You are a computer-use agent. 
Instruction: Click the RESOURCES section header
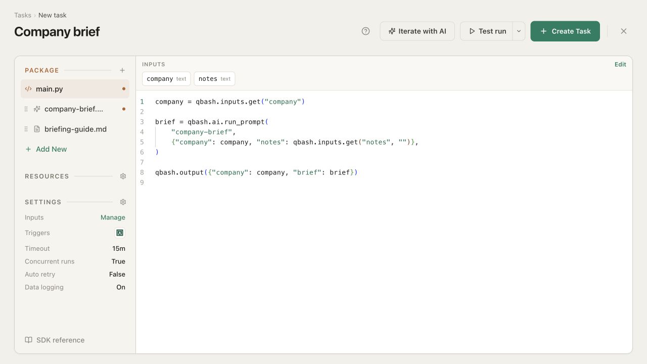[x=47, y=176]
